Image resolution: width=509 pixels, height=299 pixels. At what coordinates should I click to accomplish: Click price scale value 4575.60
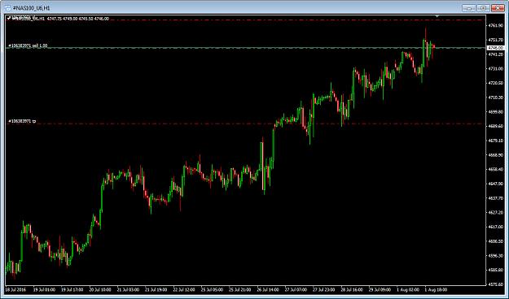pos(496,284)
